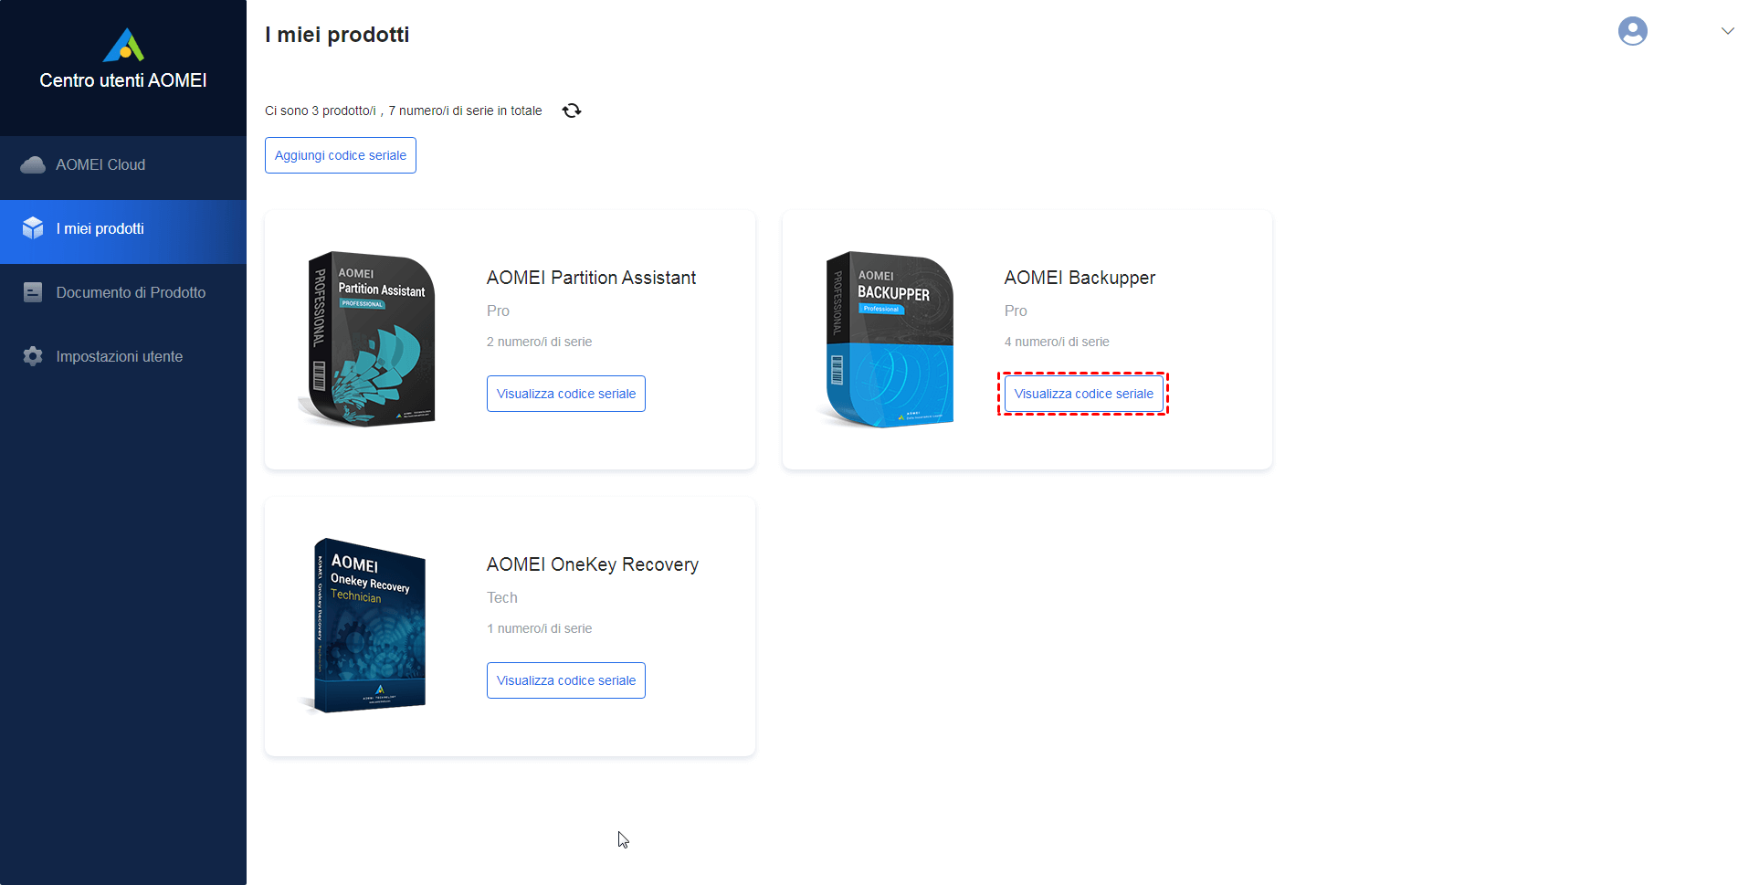
Task: Open Impostazioni utente
Action: (123, 356)
